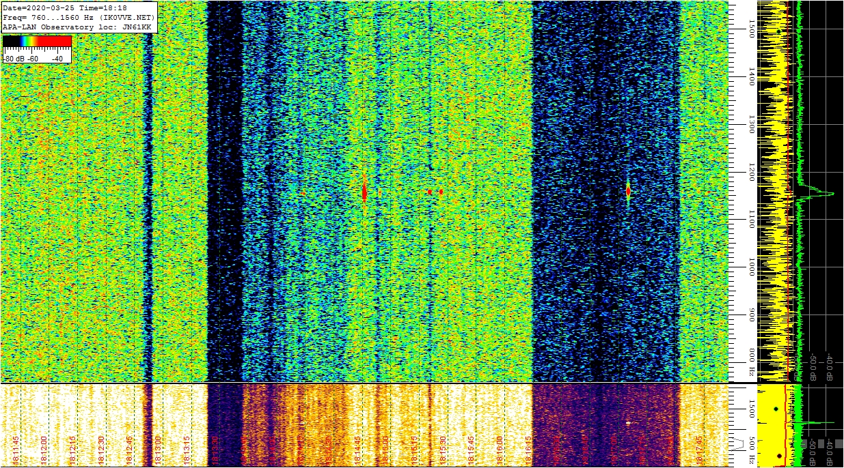Click the dB color scale legend bar
844x468 pixels.
[x=37, y=42]
